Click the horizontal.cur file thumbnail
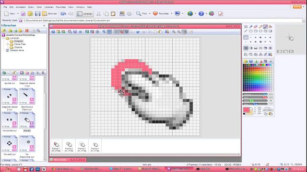The image size is (307, 172). (10, 120)
